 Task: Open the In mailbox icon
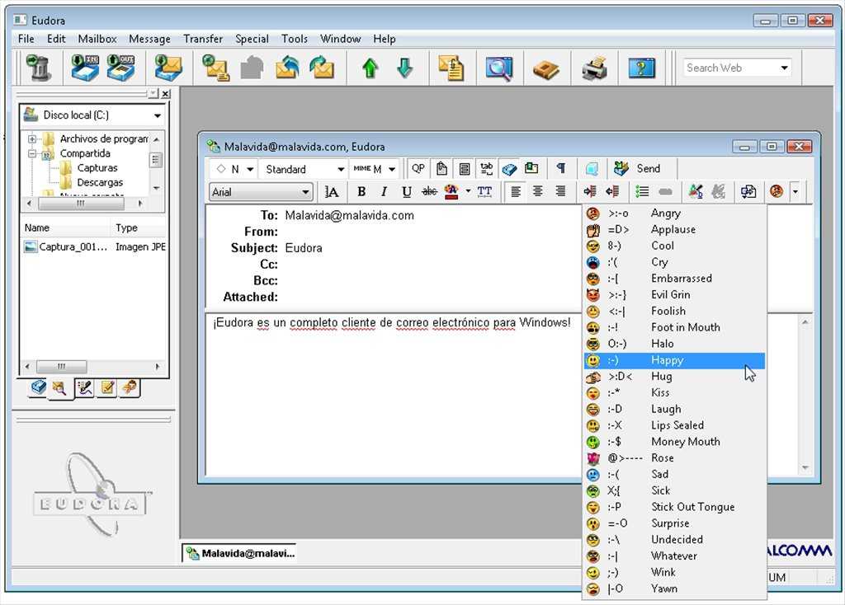pos(84,68)
